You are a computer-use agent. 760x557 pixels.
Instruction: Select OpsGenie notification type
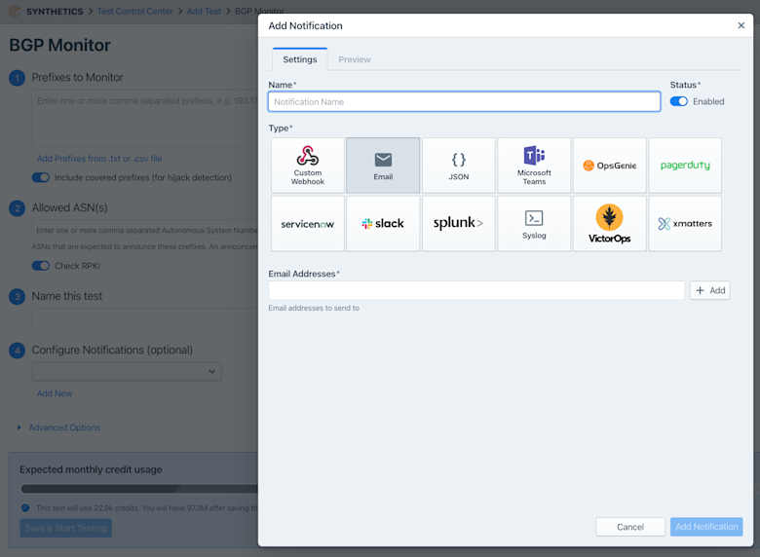pyautogui.click(x=610, y=166)
